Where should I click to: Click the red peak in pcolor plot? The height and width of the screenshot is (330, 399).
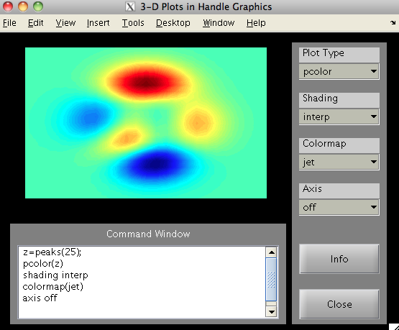point(145,82)
